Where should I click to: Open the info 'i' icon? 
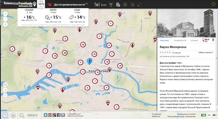tap(5, 95)
